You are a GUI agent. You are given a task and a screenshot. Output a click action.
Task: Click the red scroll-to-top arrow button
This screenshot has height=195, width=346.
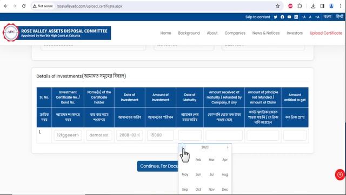340,174
